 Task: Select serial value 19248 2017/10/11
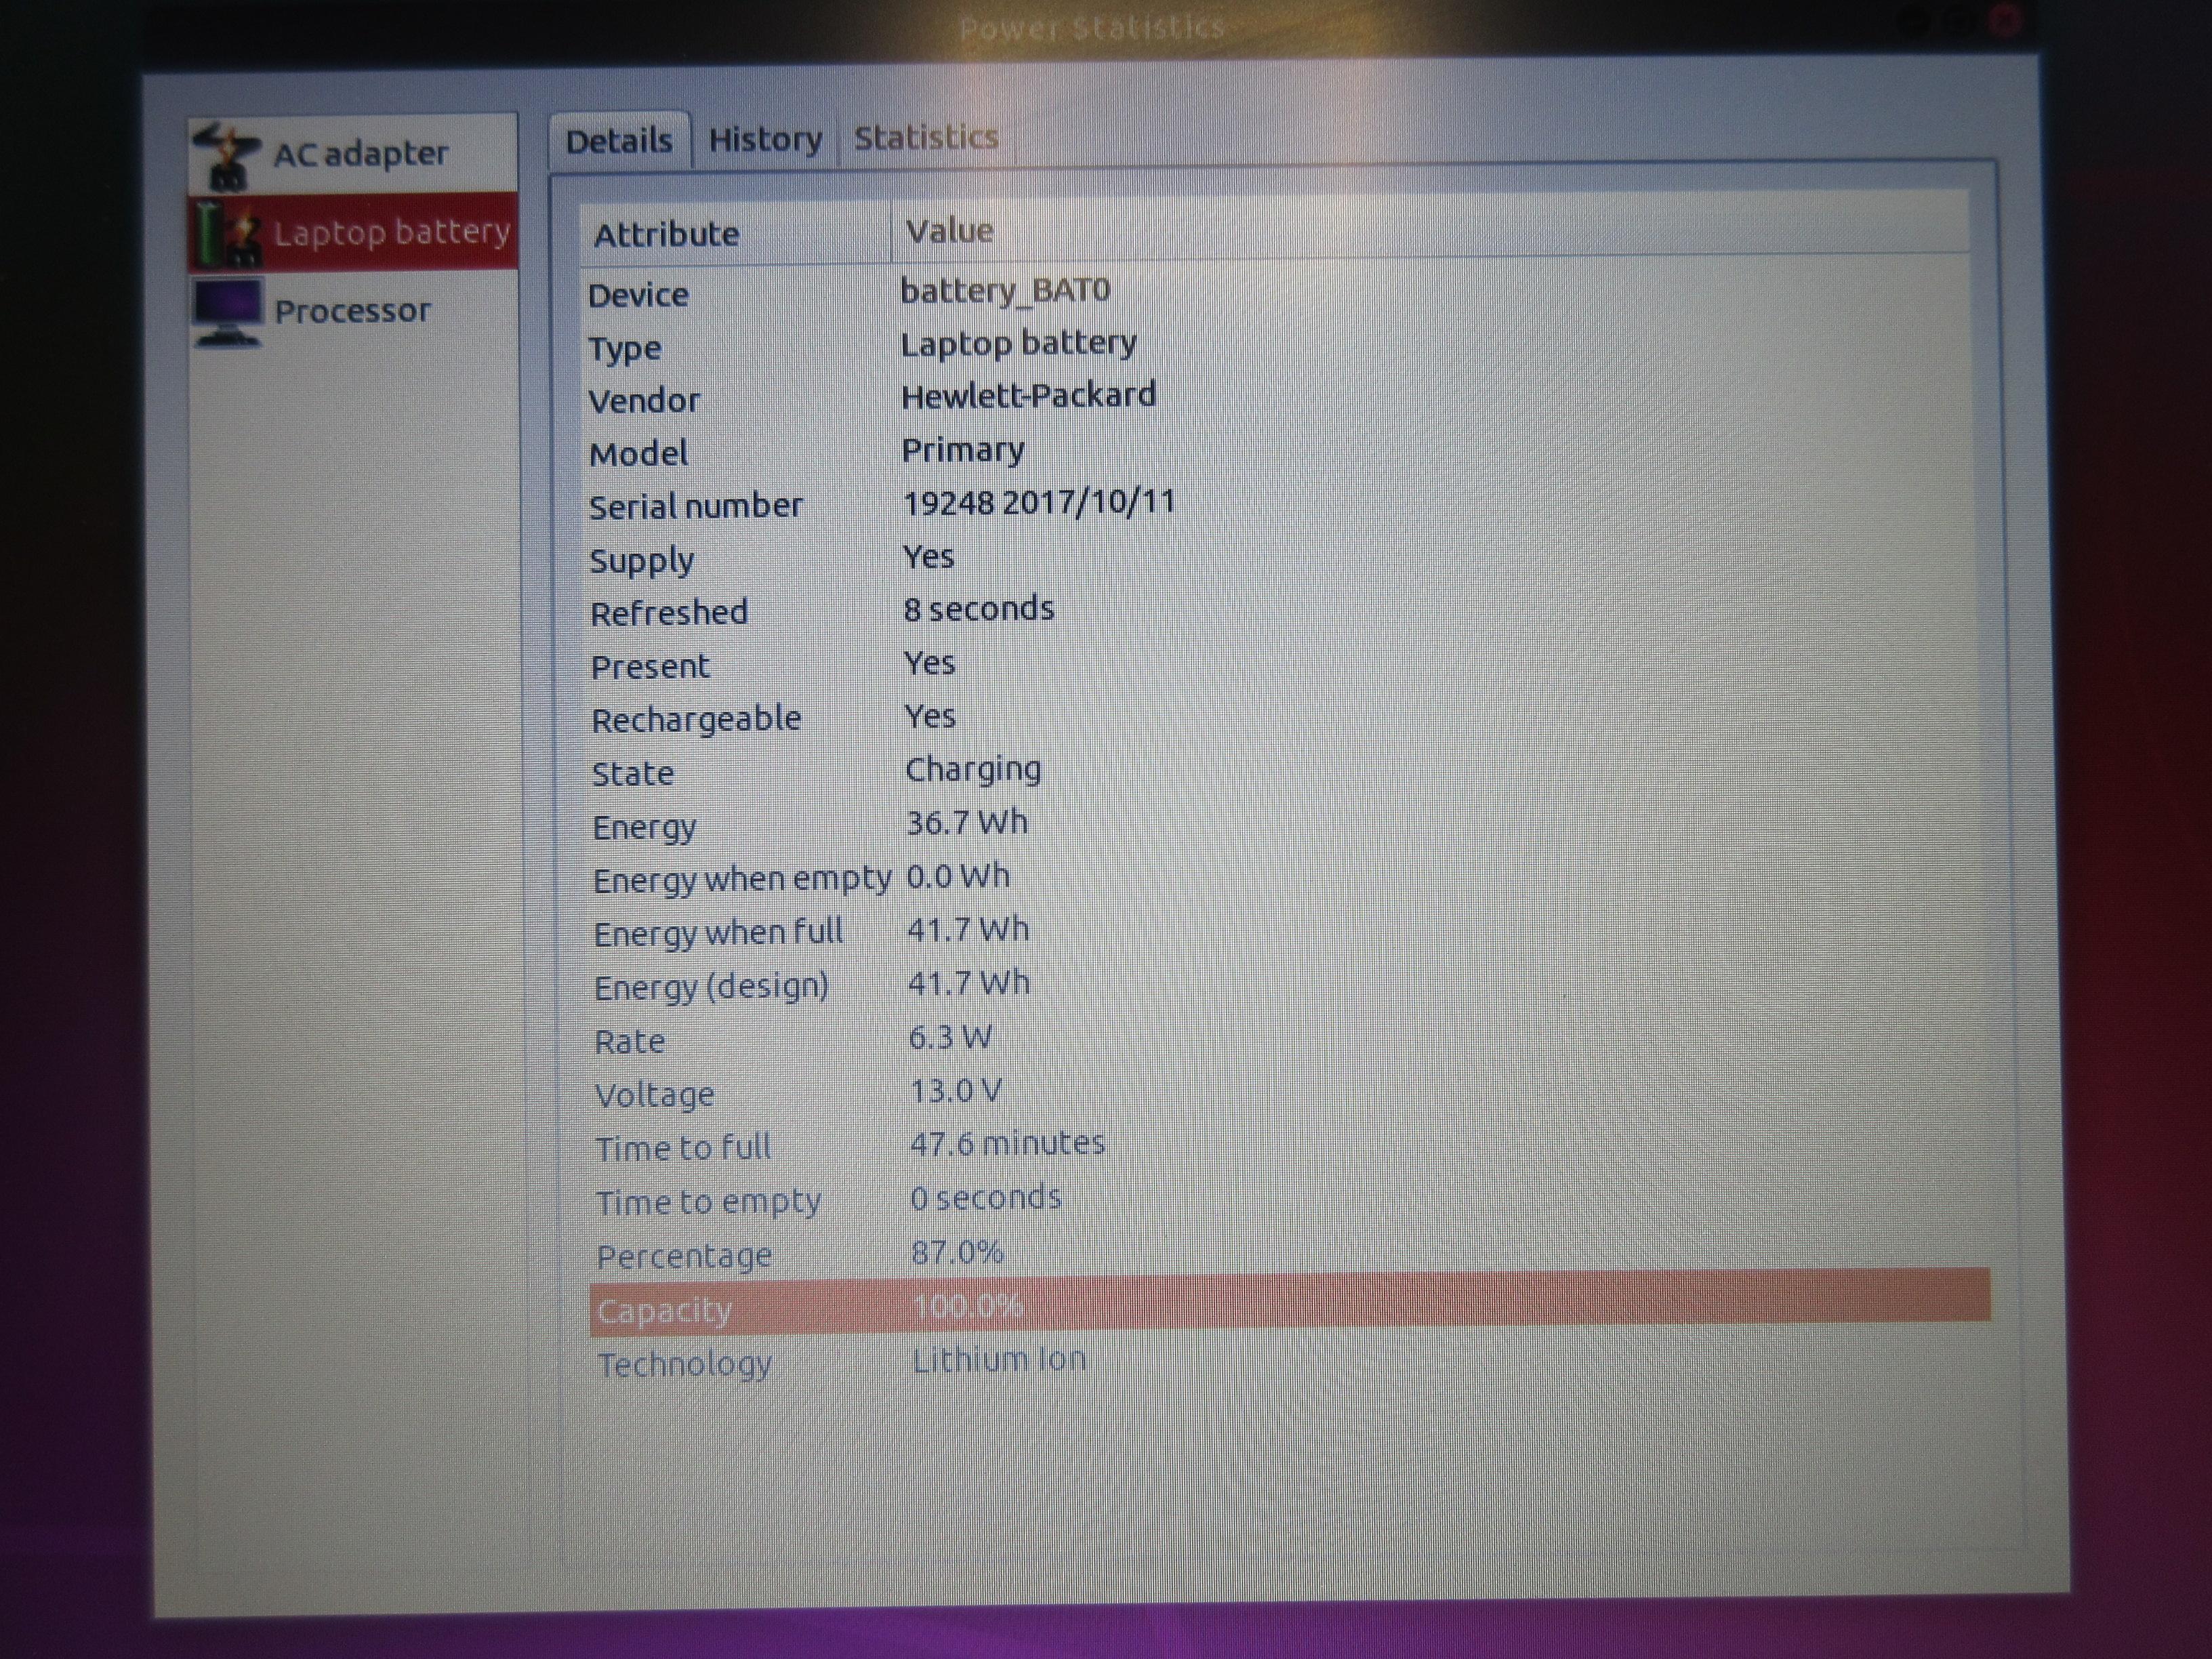tap(1039, 502)
